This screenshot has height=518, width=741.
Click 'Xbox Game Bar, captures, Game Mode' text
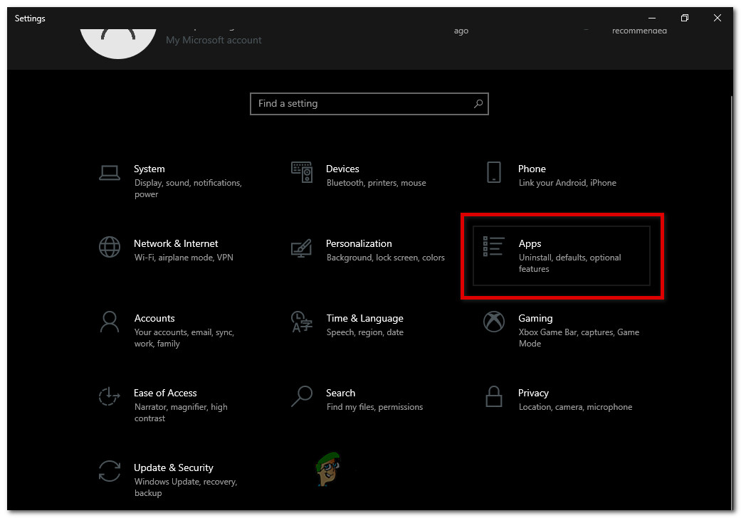tap(579, 337)
